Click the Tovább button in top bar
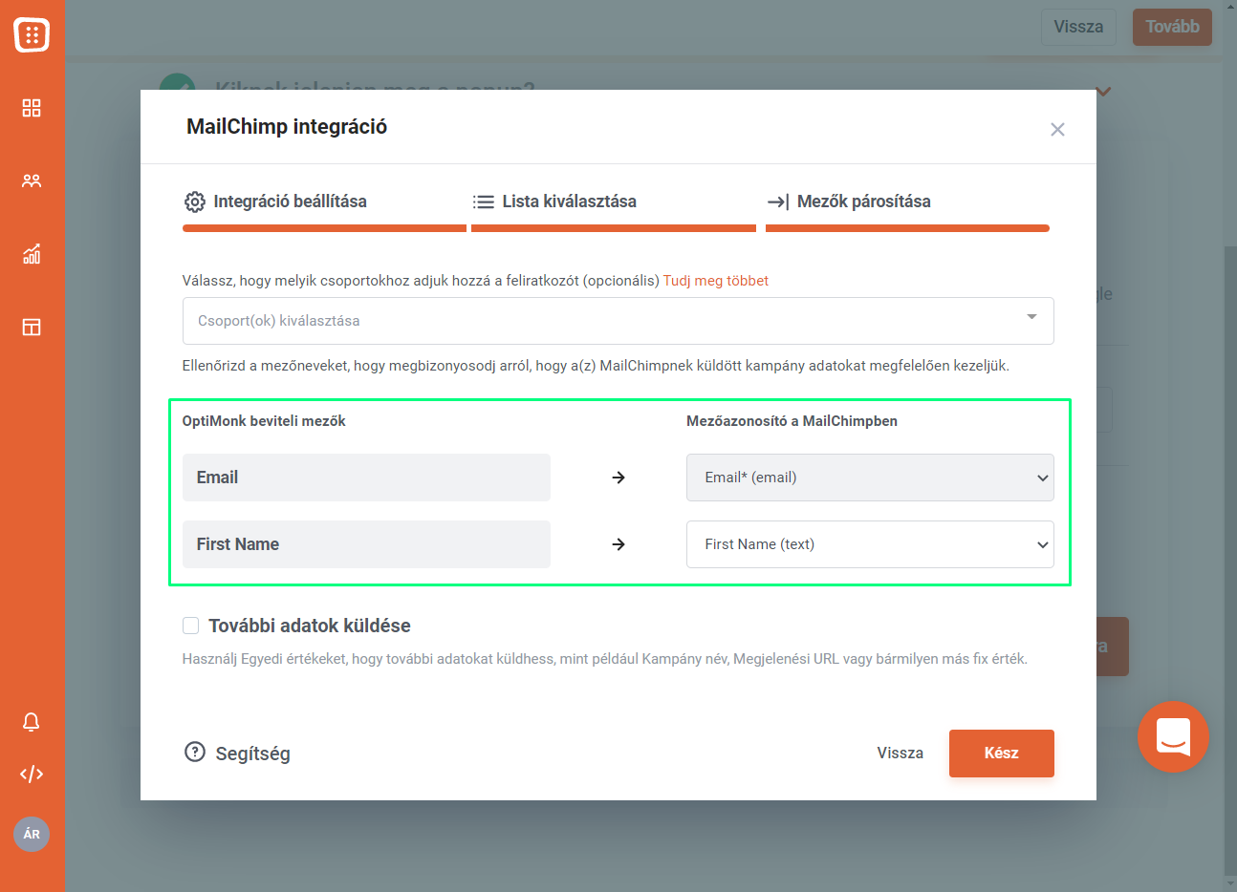The width and height of the screenshot is (1237, 892). pos(1172,27)
